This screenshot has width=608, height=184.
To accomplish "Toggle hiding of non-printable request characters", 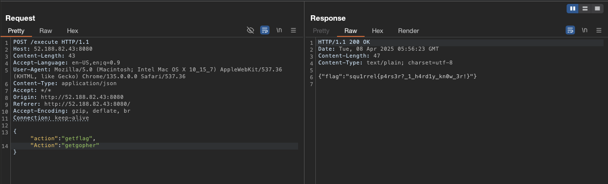I will pos(250,31).
